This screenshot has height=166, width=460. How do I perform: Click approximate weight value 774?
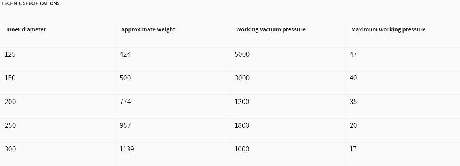click(x=125, y=102)
